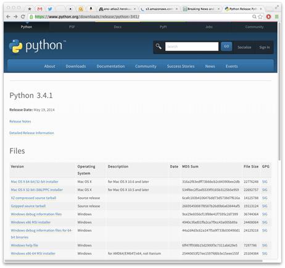Viewport: 285px width, 268px height.
Task: Open the Sign In dropdown
Action: [265, 47]
